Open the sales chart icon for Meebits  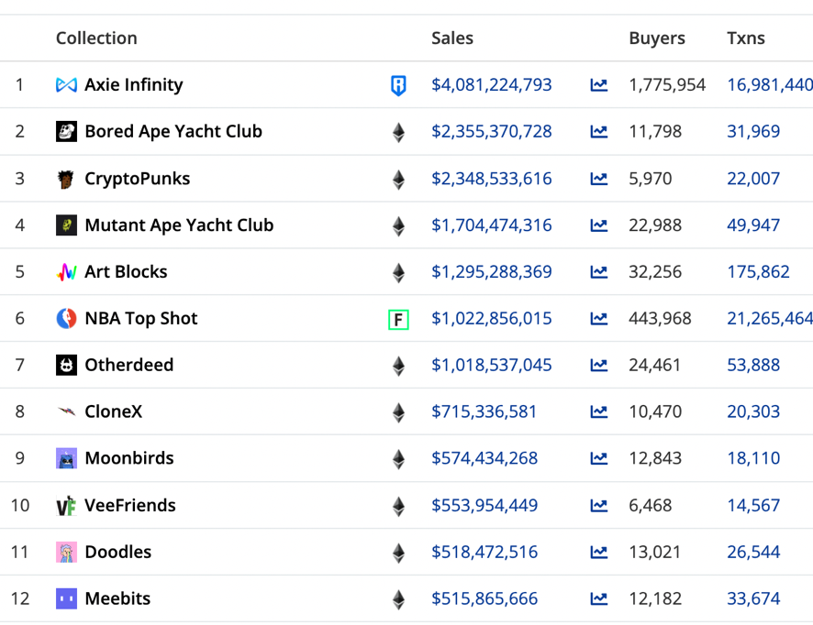[x=599, y=599]
